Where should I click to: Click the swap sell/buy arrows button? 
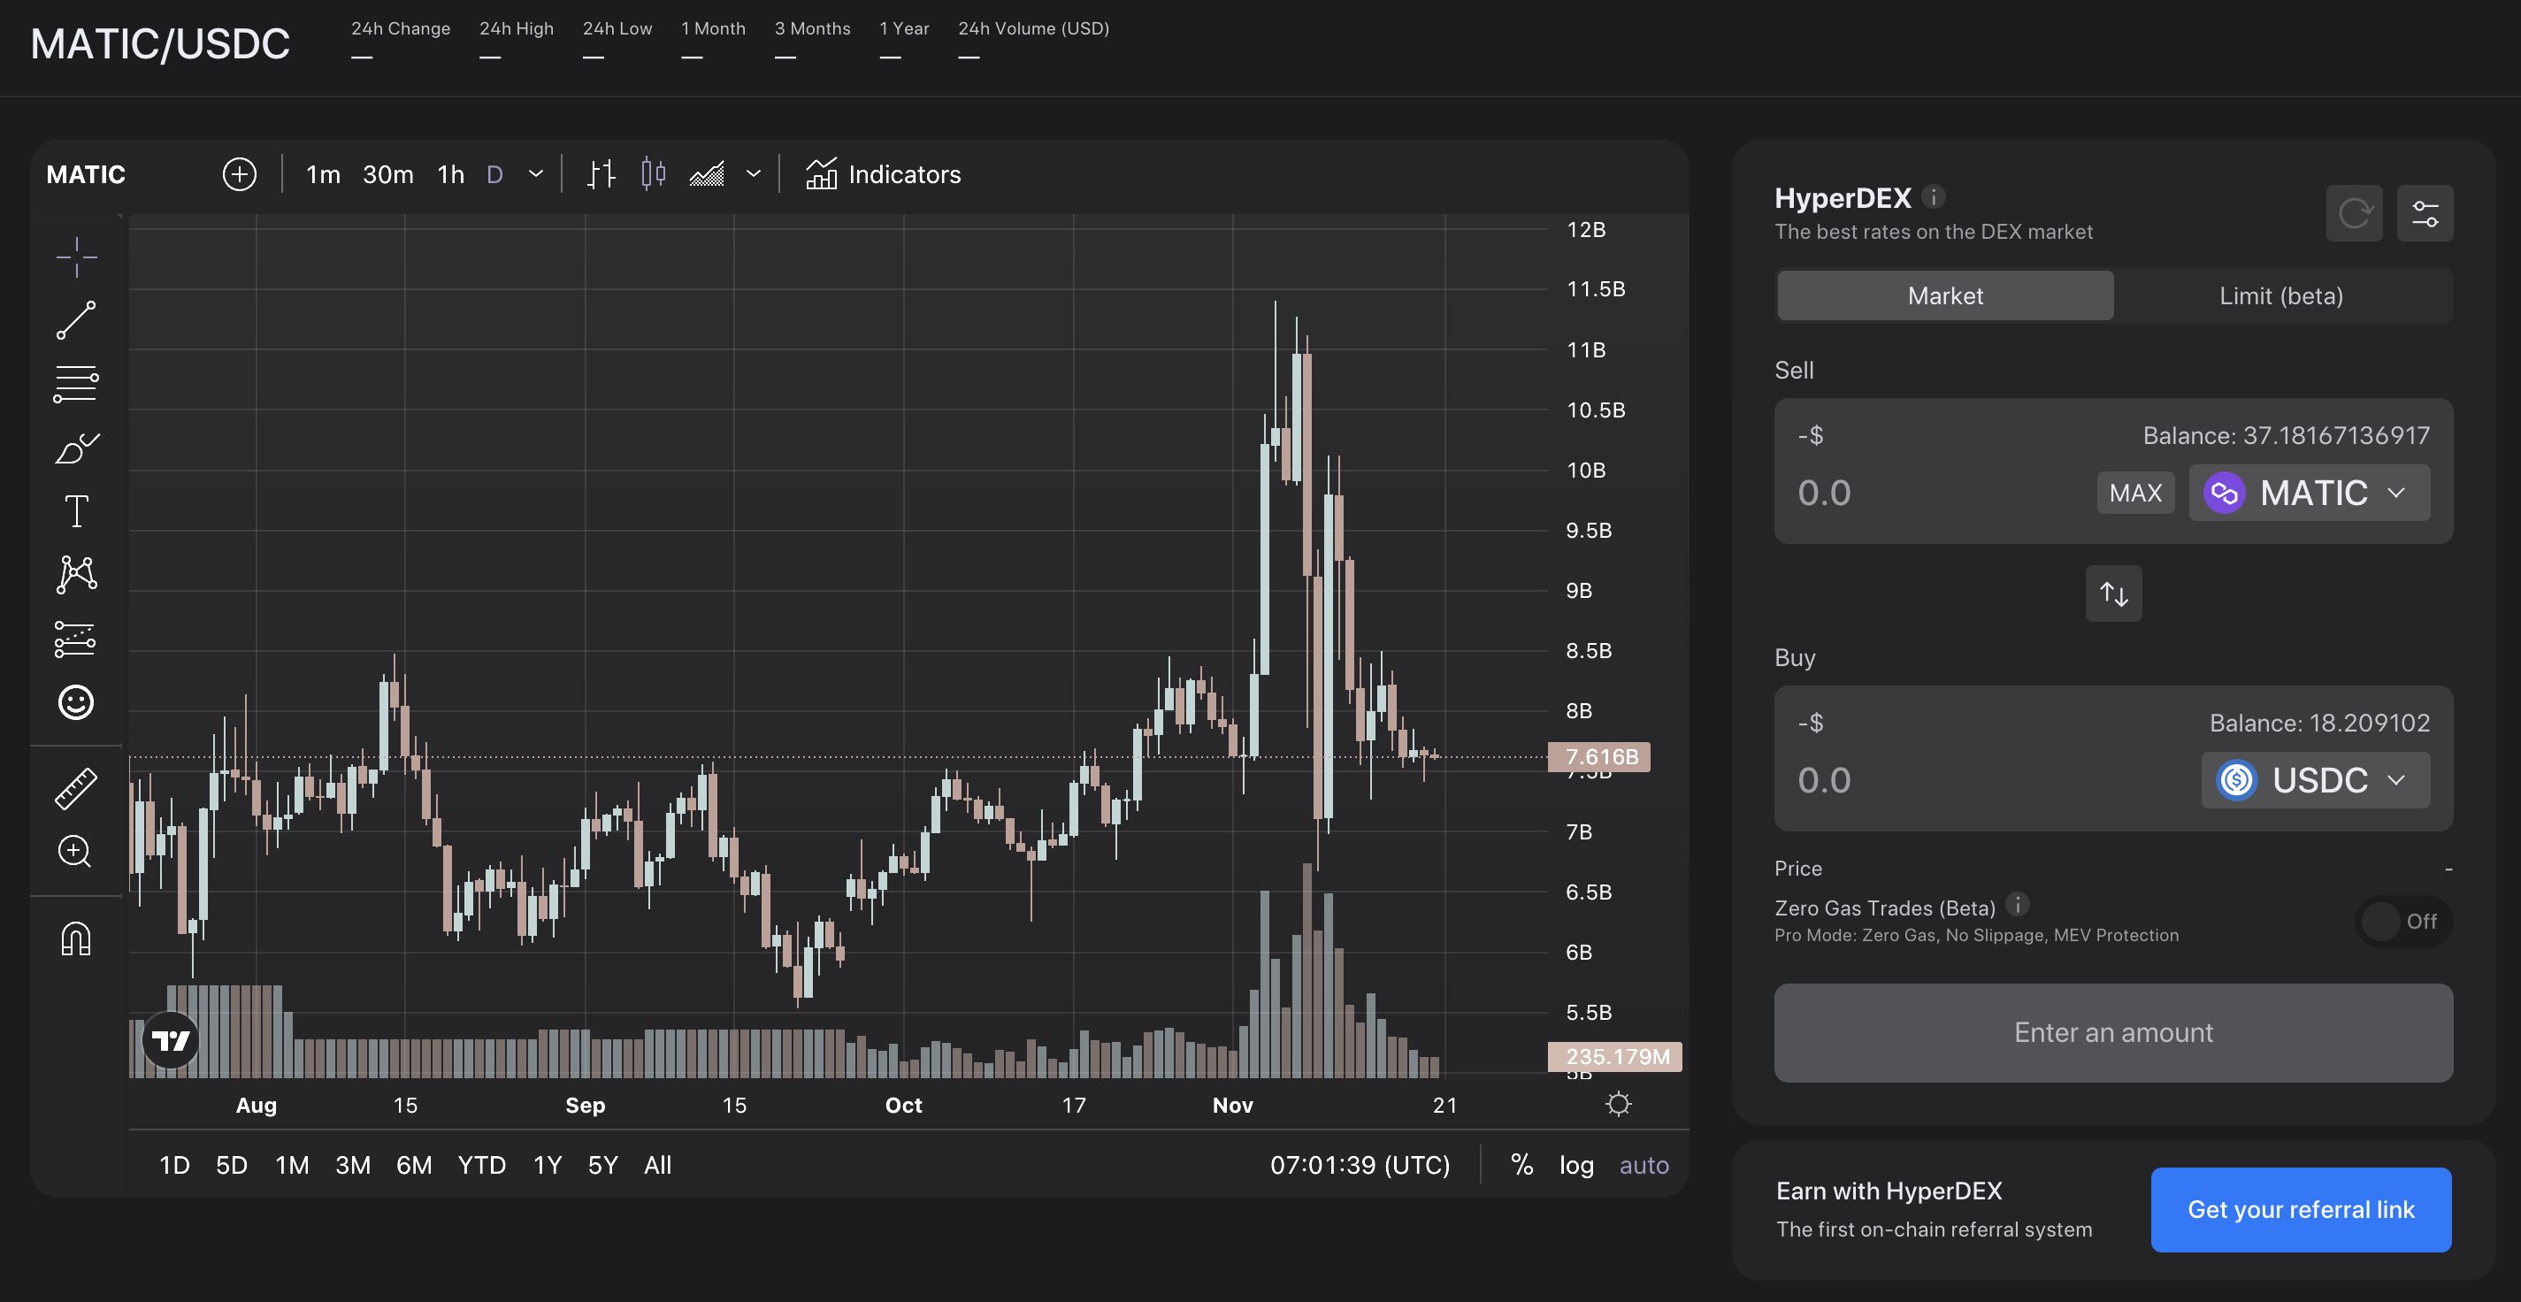pyautogui.click(x=2113, y=594)
